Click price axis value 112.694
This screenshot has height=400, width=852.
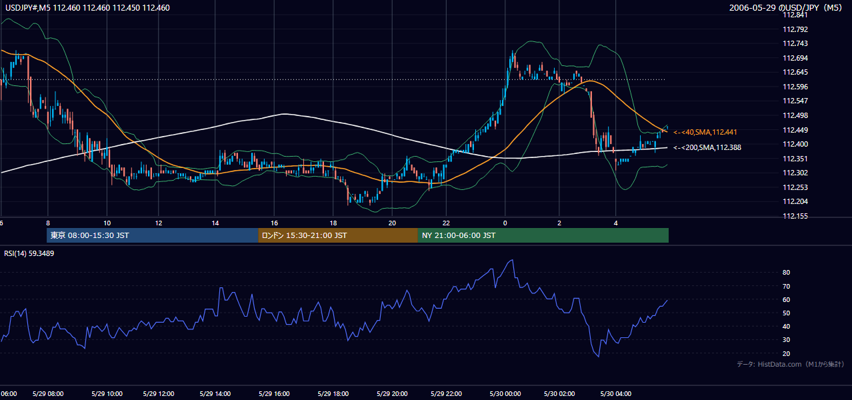pyautogui.click(x=796, y=58)
